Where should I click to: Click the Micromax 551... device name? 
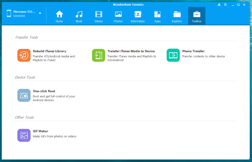click(x=24, y=12)
